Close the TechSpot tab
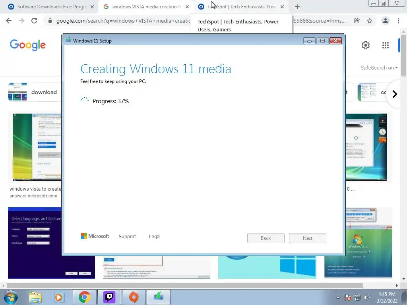Viewport: 407px width, 305px height. point(282,7)
